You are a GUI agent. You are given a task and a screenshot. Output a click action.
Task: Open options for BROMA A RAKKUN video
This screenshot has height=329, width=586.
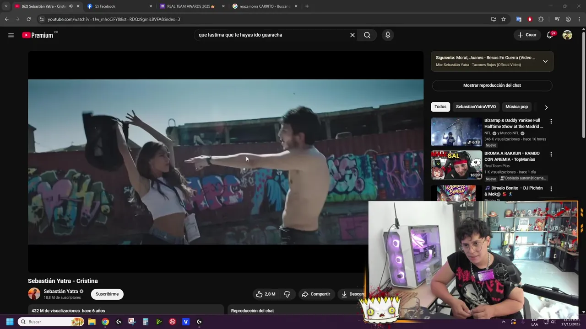pyautogui.click(x=551, y=154)
